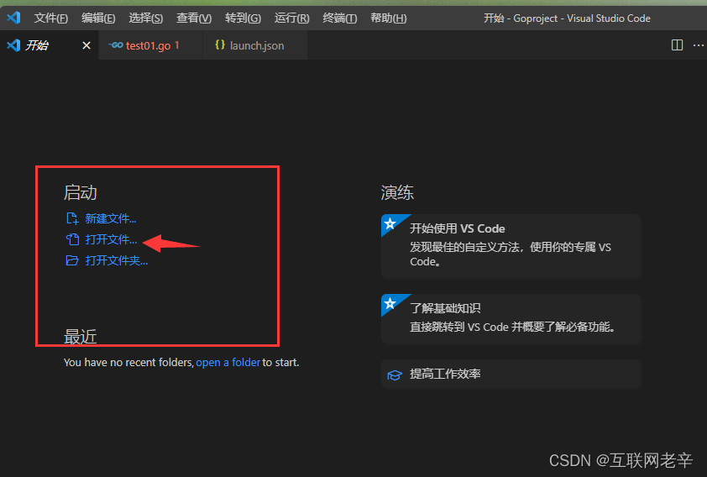707x477 pixels.
Task: Click the star badge on 开始使用 VS Code
Action: point(390,223)
